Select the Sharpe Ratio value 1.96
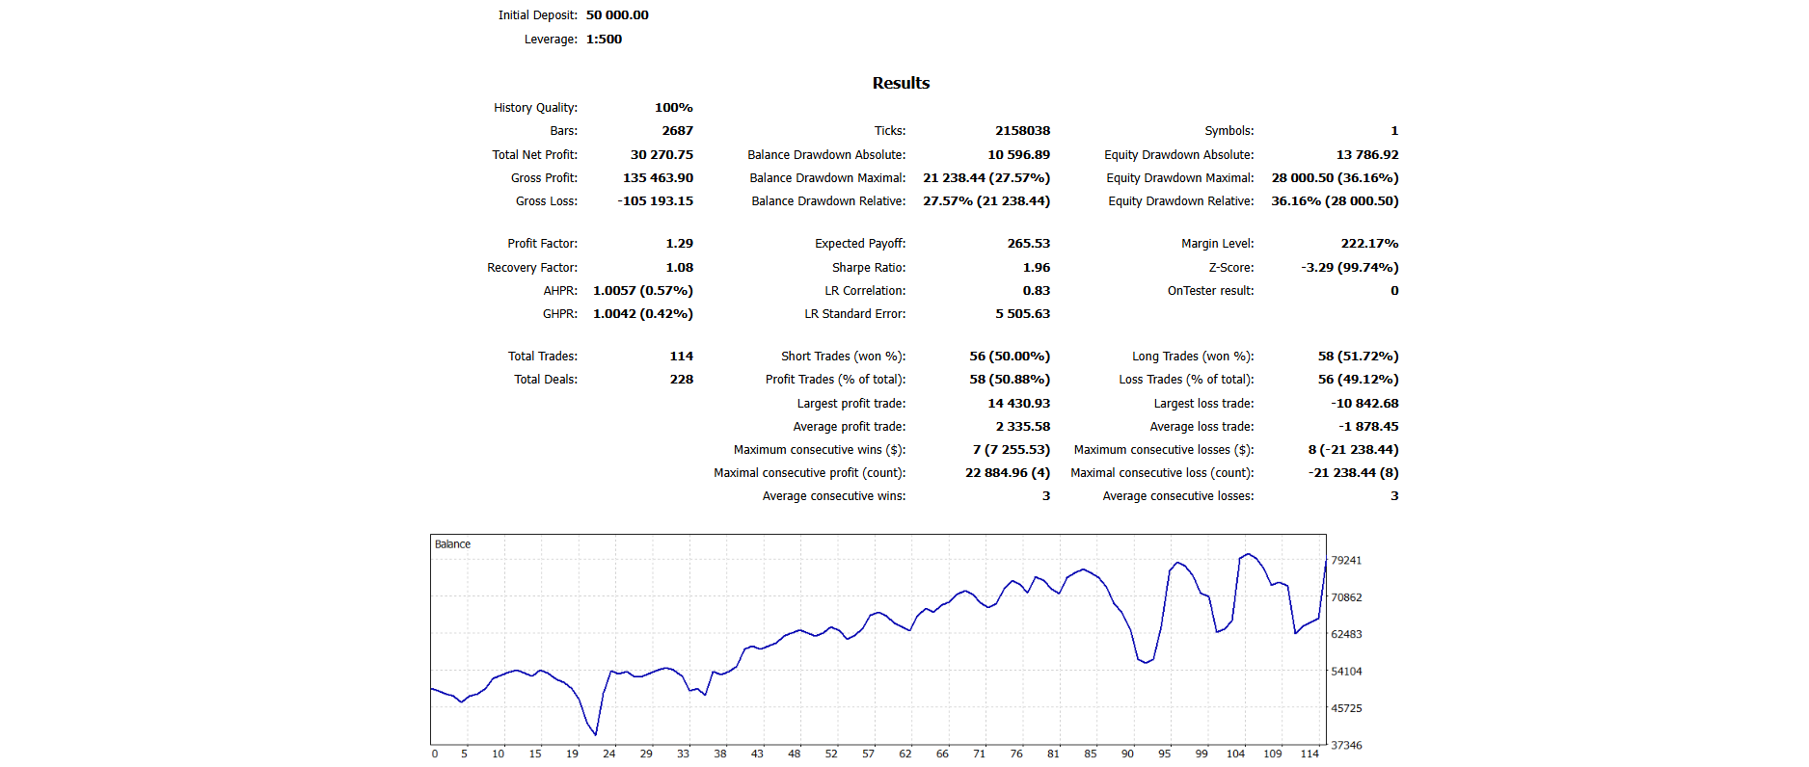Image resolution: width=1809 pixels, height=767 pixels. [x=1036, y=268]
